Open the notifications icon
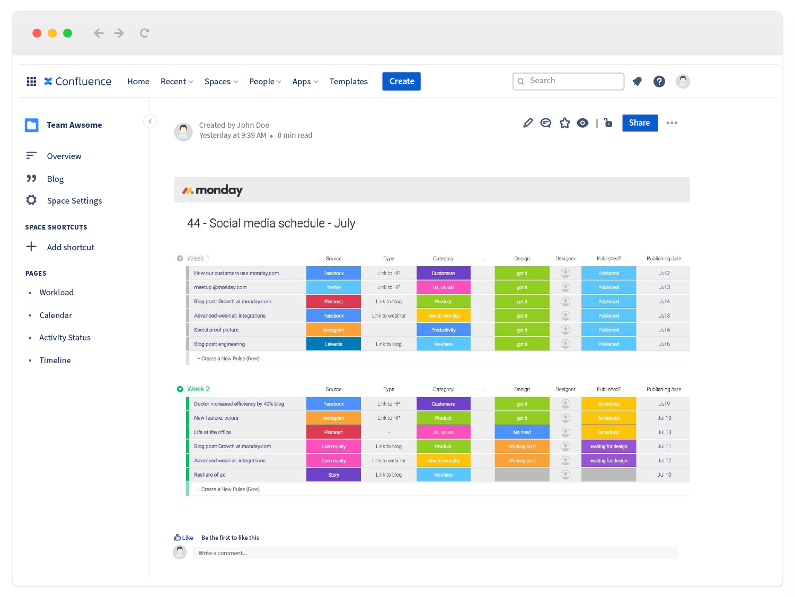 [x=637, y=81]
